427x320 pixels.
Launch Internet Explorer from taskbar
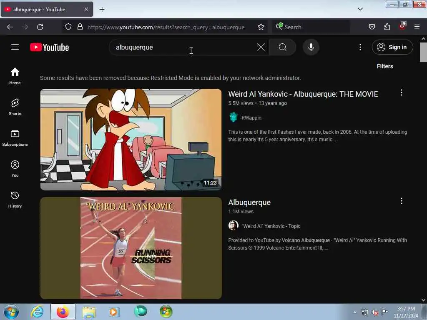coord(37,312)
